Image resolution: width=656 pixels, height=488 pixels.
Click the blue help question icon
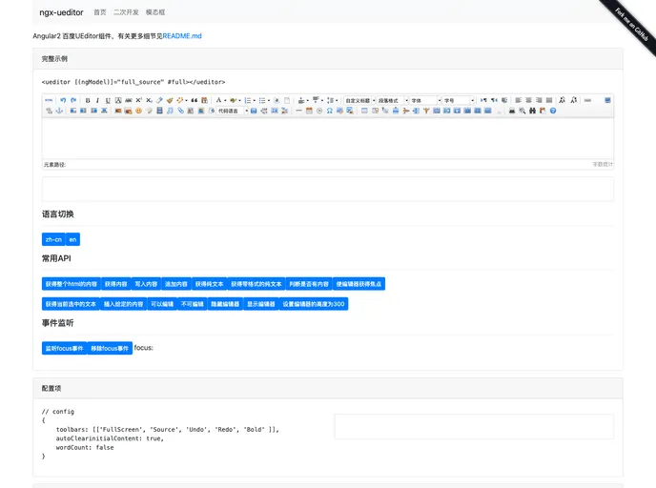pyautogui.click(x=553, y=111)
